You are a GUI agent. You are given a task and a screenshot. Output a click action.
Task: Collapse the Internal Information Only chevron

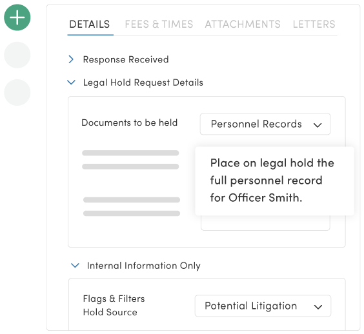pyautogui.click(x=75, y=265)
